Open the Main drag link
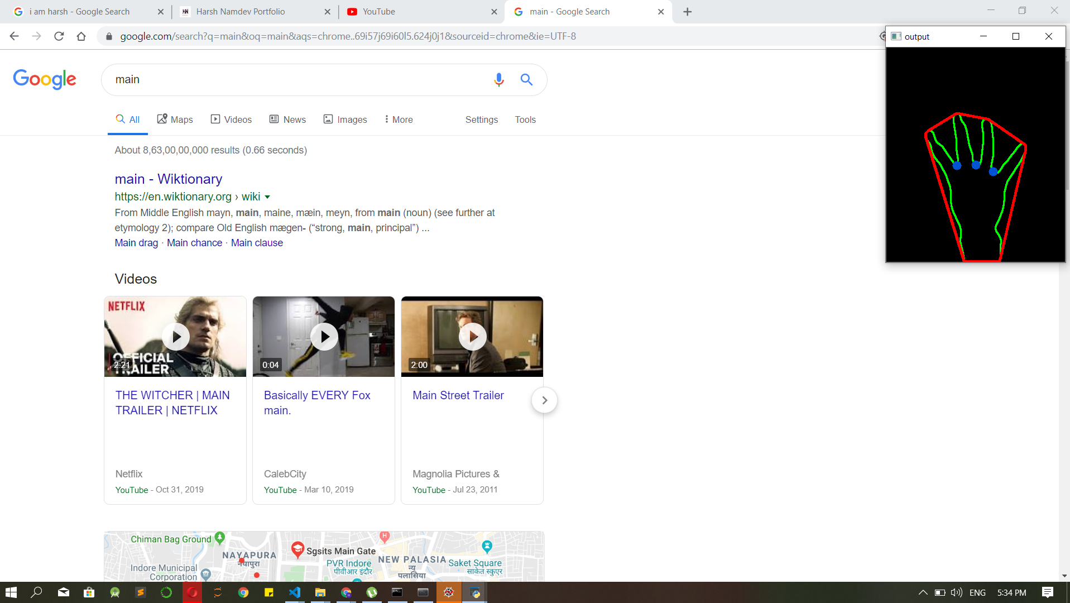The height and width of the screenshot is (603, 1070). (x=136, y=243)
